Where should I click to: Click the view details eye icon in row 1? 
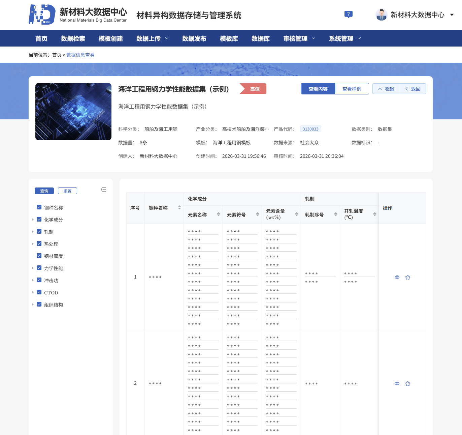(x=397, y=277)
